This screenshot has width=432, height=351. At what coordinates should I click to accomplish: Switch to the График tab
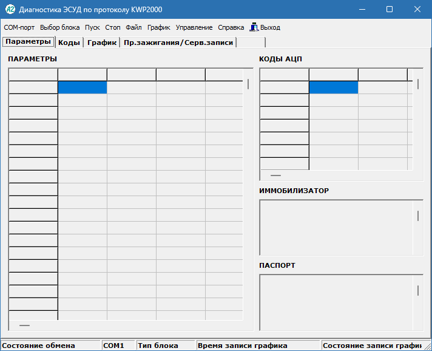102,43
